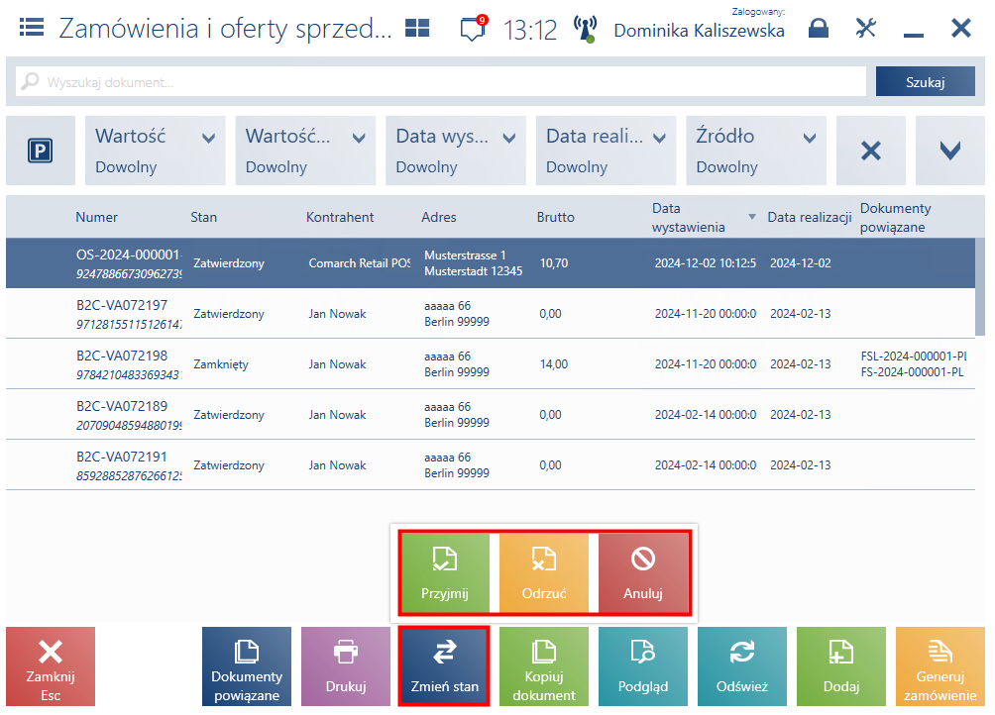Clear filters with the X button
This screenshot has height=715, width=995.
coord(870,151)
